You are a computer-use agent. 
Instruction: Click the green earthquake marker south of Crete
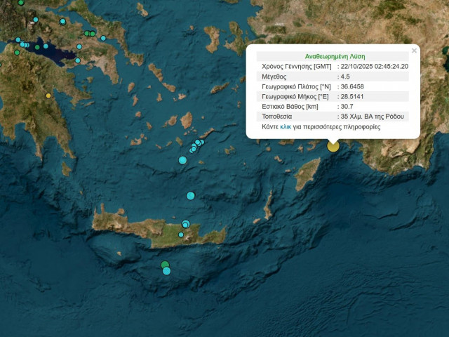click(x=165, y=265)
